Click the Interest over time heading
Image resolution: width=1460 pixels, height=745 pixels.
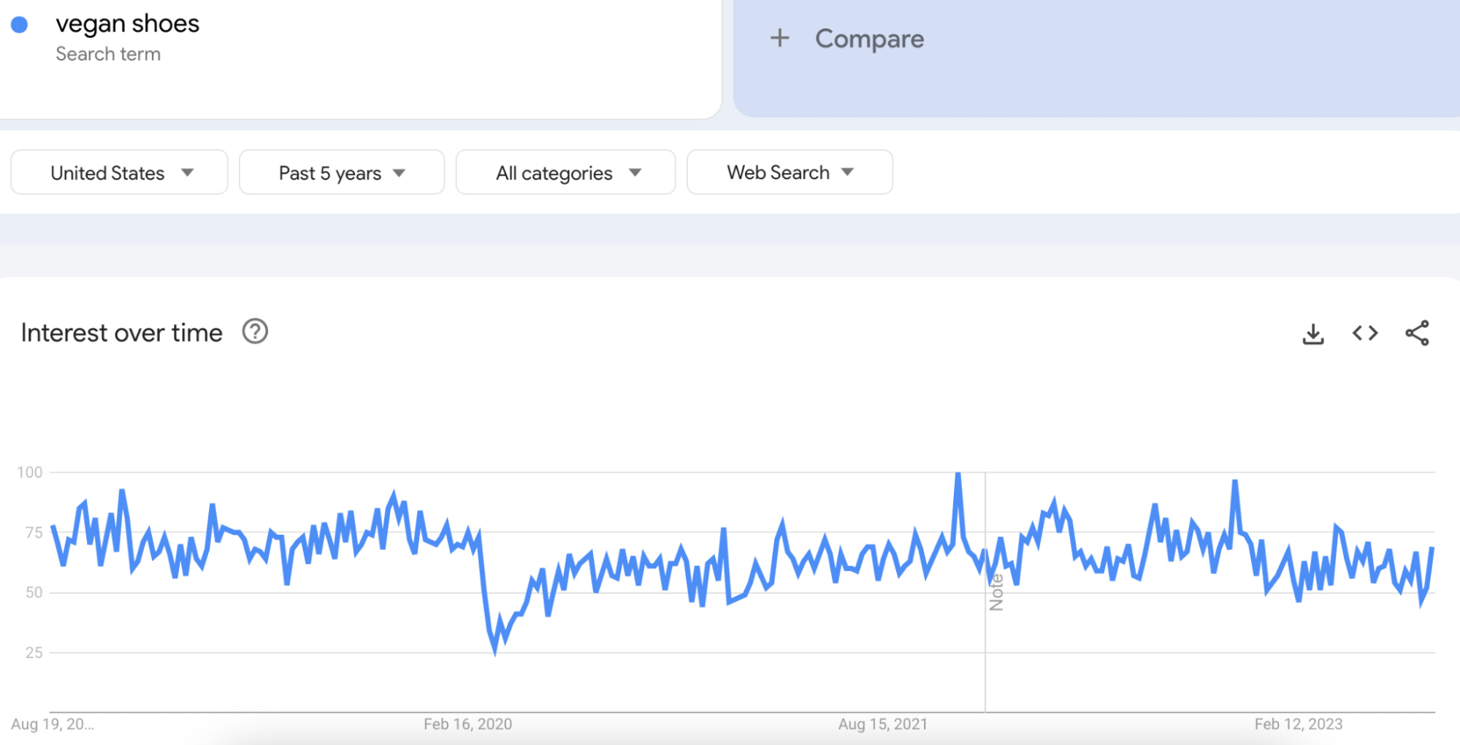click(121, 333)
